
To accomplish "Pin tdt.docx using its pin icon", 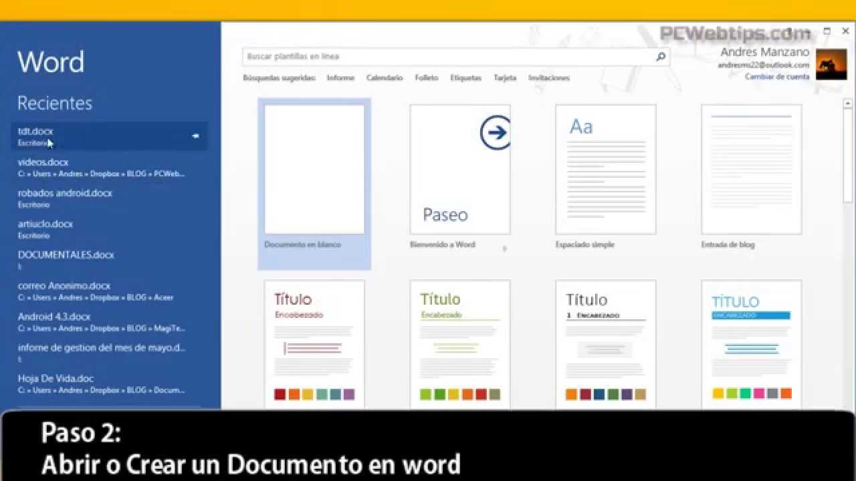I will pyautogui.click(x=196, y=136).
